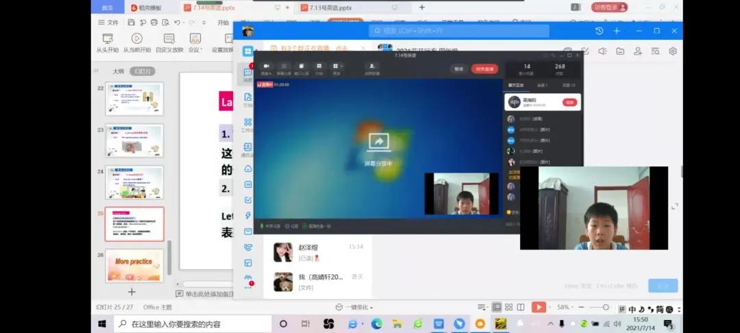
Task: Start slideshow from beginning (从头开始)
Action: click(107, 40)
